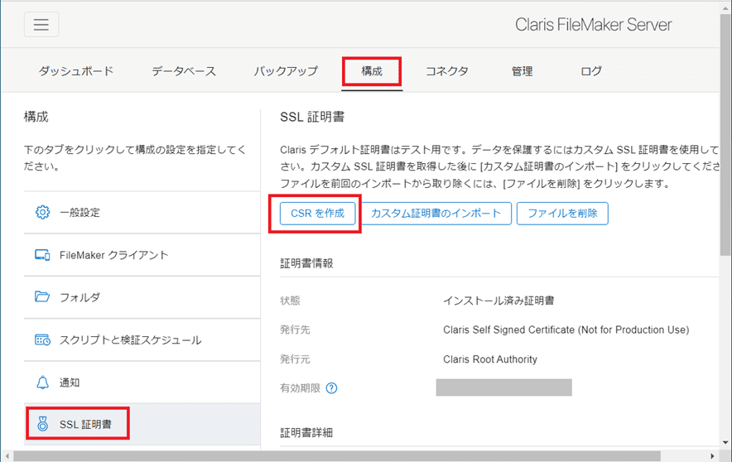Click the devices icon beside FileMaker クライアント
Viewport: 732px width, 462px height.
[x=42, y=255]
